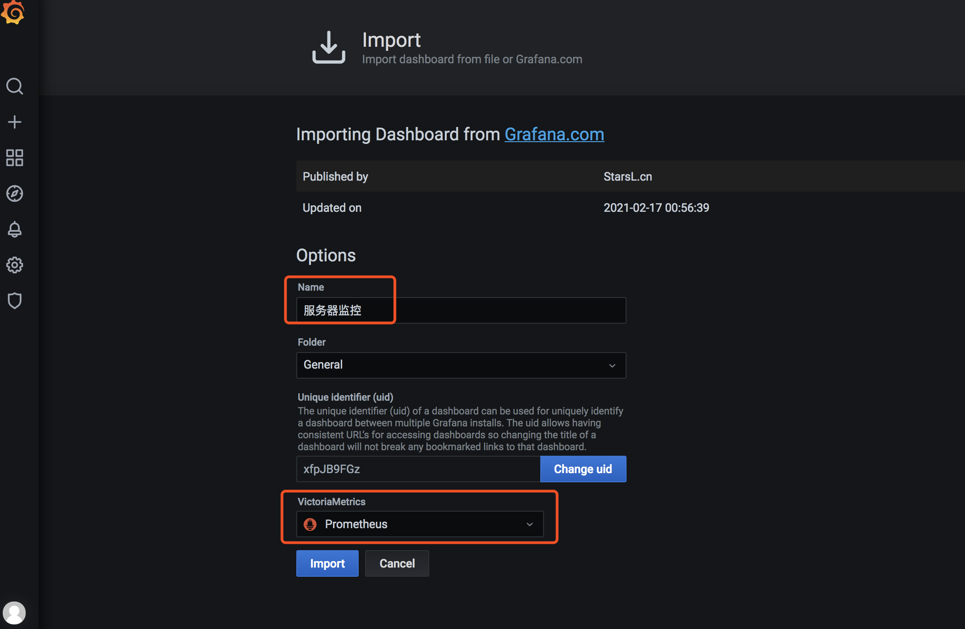Click the Prometheus flame icon in dropdown
The width and height of the screenshot is (965, 629).
[310, 524]
